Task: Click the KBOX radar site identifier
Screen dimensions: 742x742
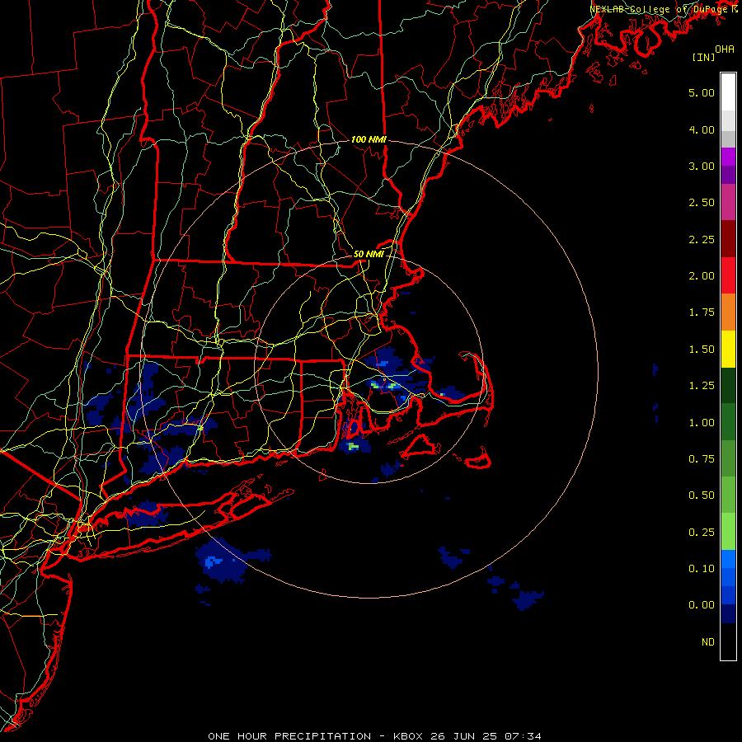Action: tap(409, 736)
